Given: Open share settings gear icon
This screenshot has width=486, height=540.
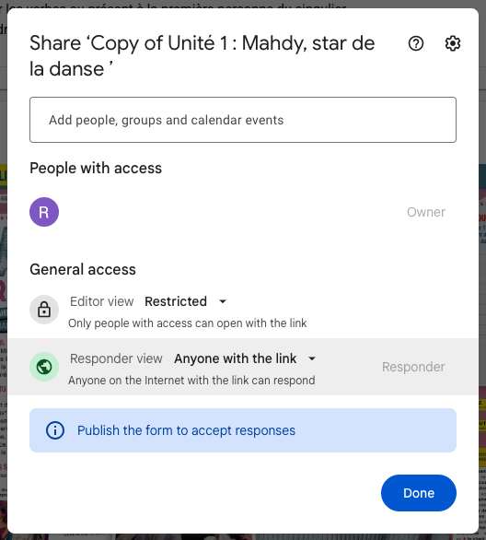Looking at the screenshot, I should point(452,43).
